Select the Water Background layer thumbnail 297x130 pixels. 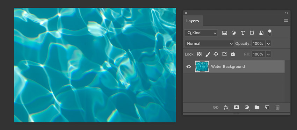pos(202,66)
